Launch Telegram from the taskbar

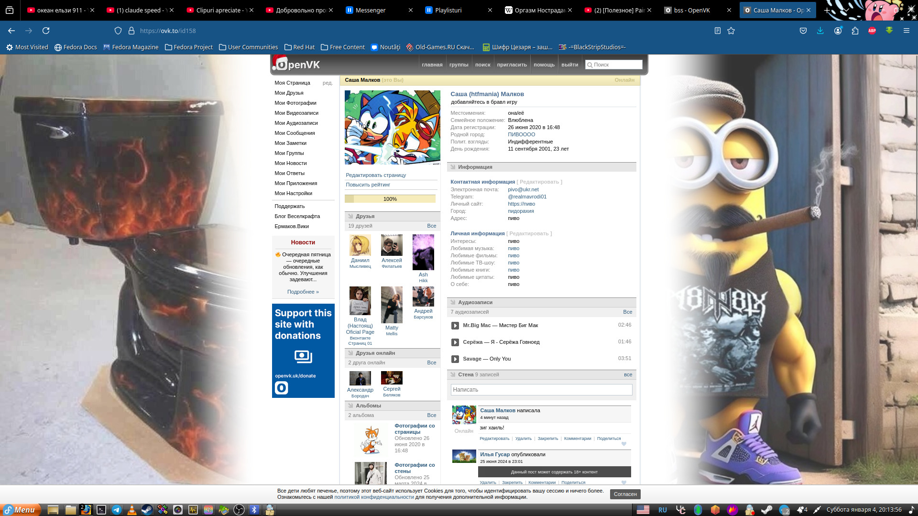point(116,510)
